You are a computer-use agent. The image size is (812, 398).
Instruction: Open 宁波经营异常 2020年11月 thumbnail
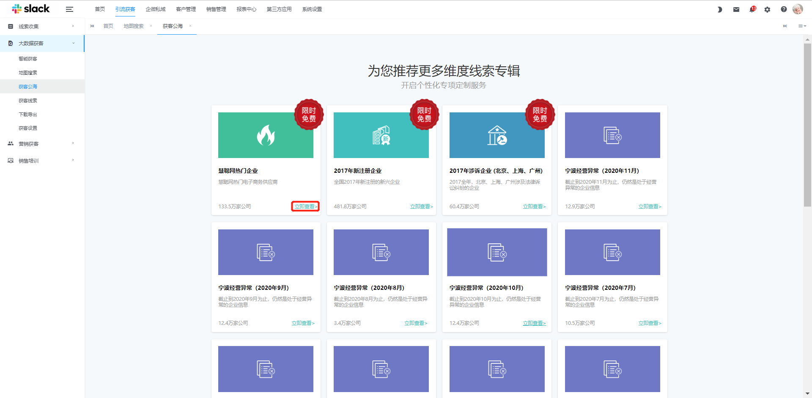(612, 135)
